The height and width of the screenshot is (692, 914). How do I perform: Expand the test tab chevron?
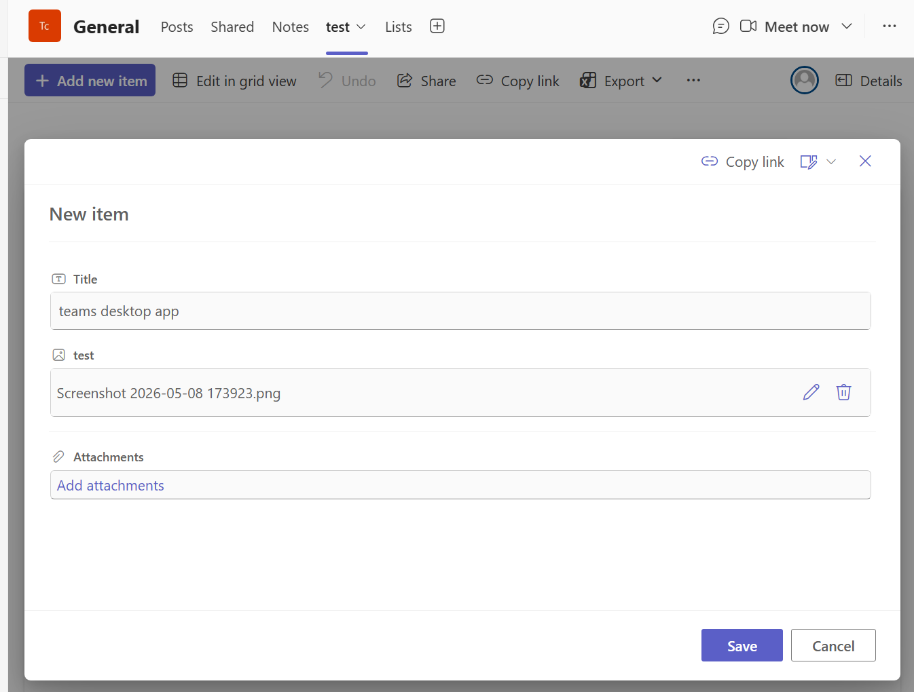pyautogui.click(x=361, y=27)
